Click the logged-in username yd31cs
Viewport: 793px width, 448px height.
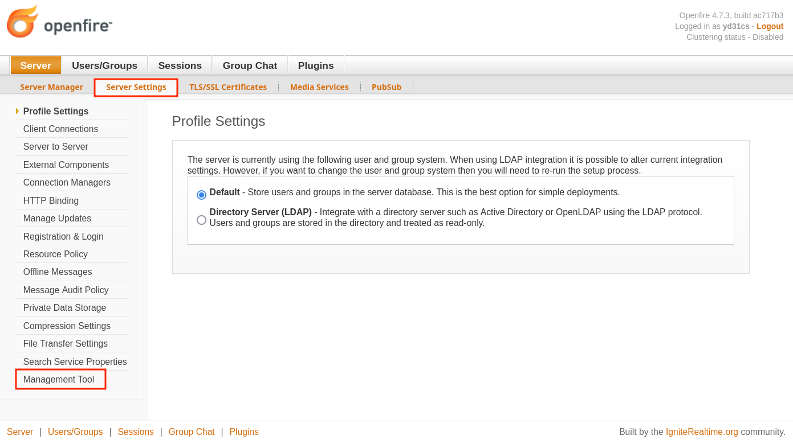click(x=736, y=26)
